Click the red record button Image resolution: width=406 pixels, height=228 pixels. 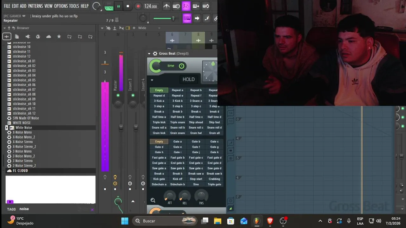[138, 6]
